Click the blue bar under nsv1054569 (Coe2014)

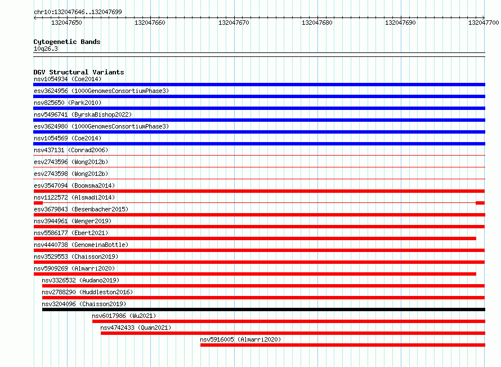click(x=259, y=144)
